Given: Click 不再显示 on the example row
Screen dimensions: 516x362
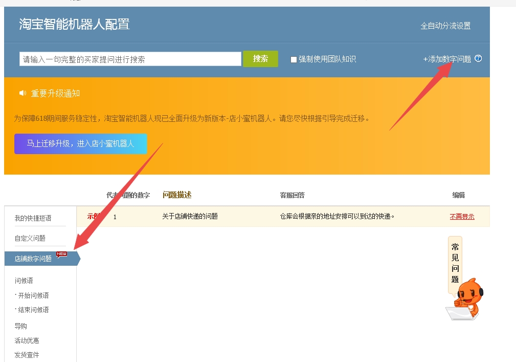Looking at the screenshot, I should click(462, 217).
